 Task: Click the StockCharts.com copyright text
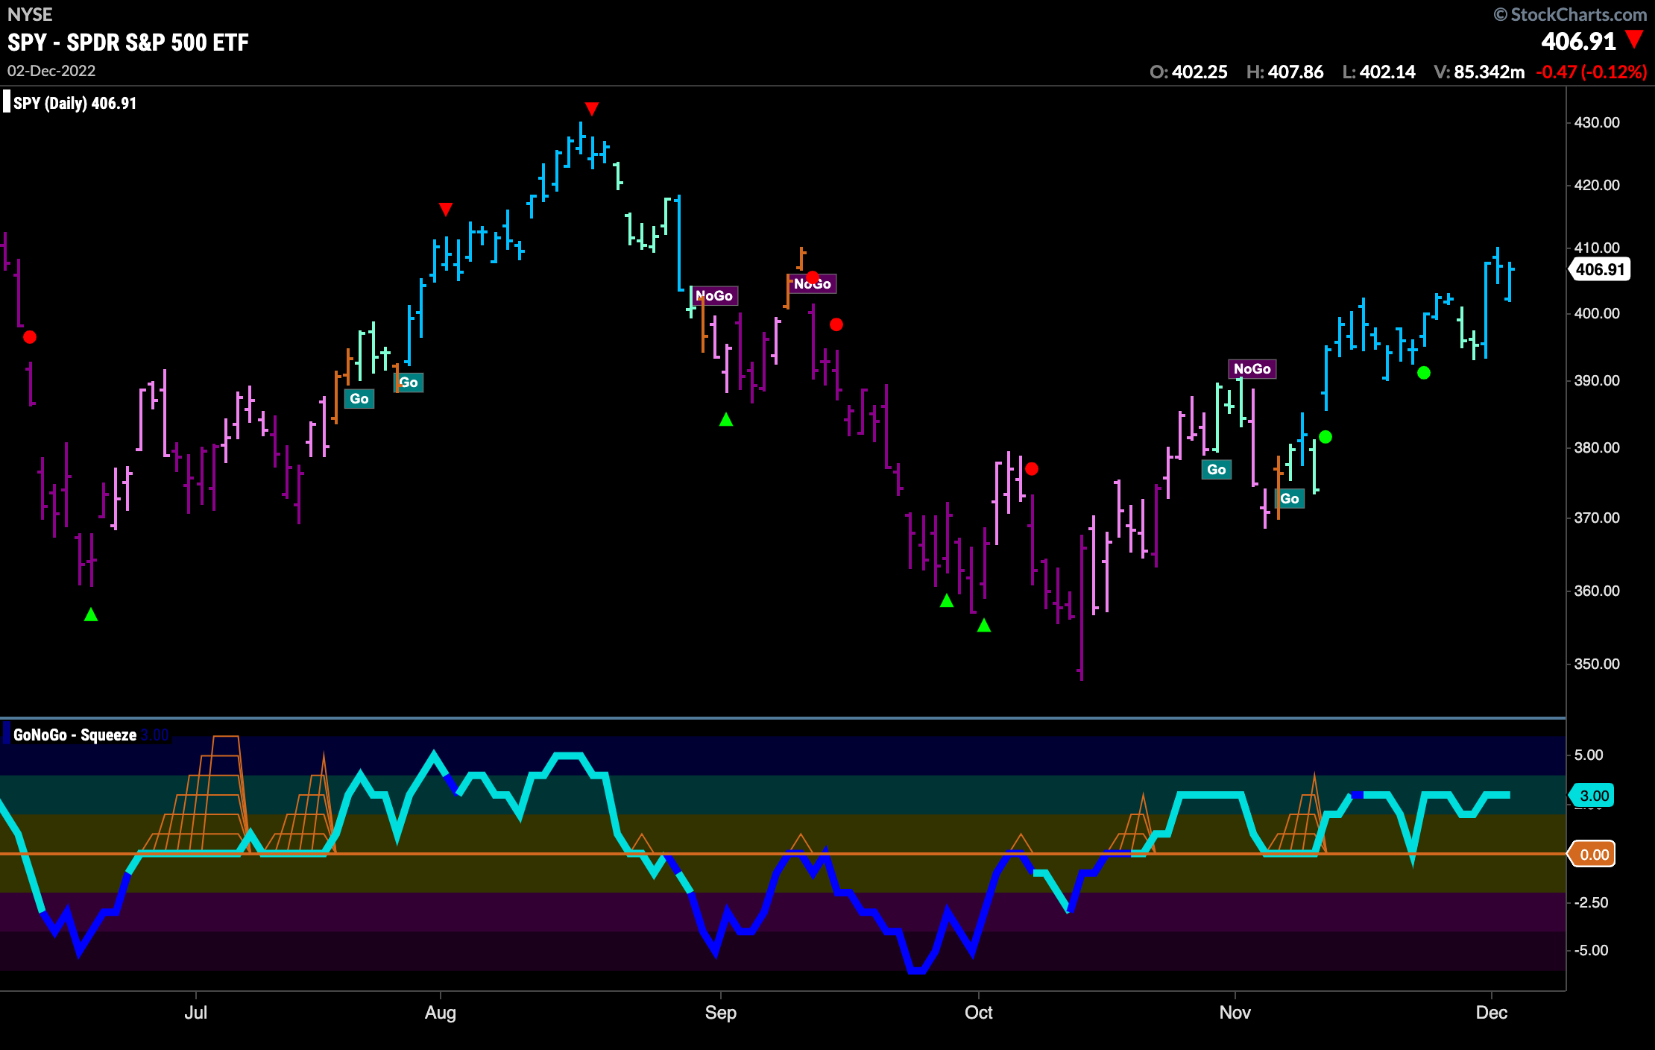(x=1570, y=14)
